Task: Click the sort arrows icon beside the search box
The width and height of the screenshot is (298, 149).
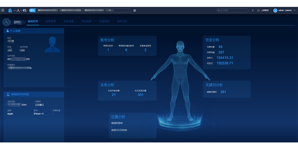Action: point(253,10)
